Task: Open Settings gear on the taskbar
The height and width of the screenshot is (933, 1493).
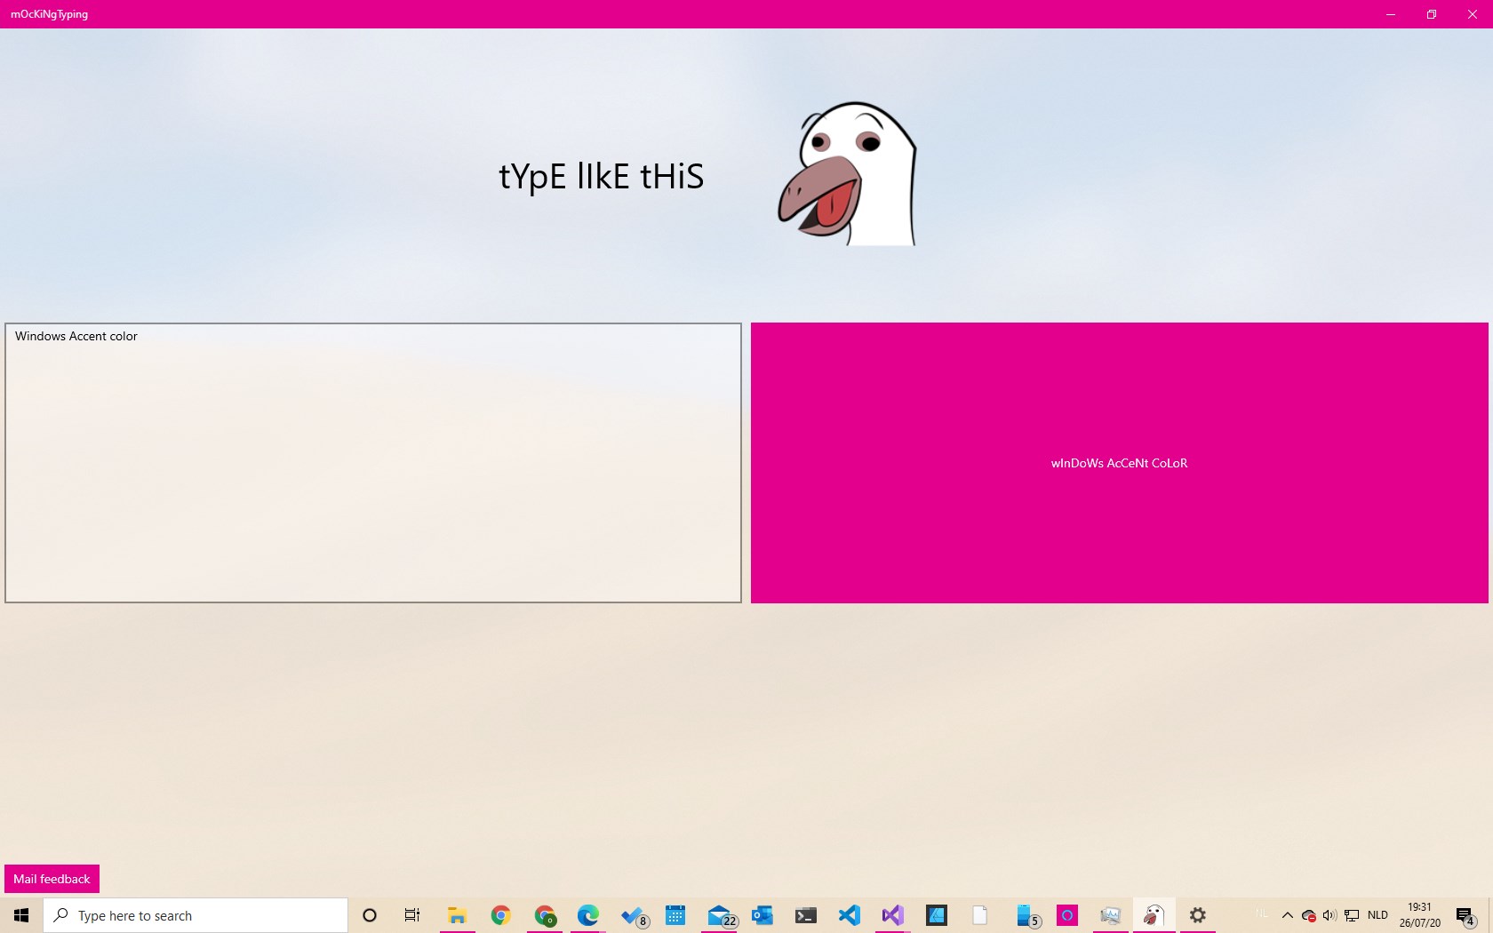Action: tap(1198, 915)
